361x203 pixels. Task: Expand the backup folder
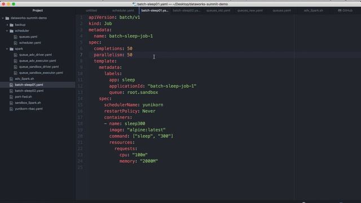pos(7,25)
